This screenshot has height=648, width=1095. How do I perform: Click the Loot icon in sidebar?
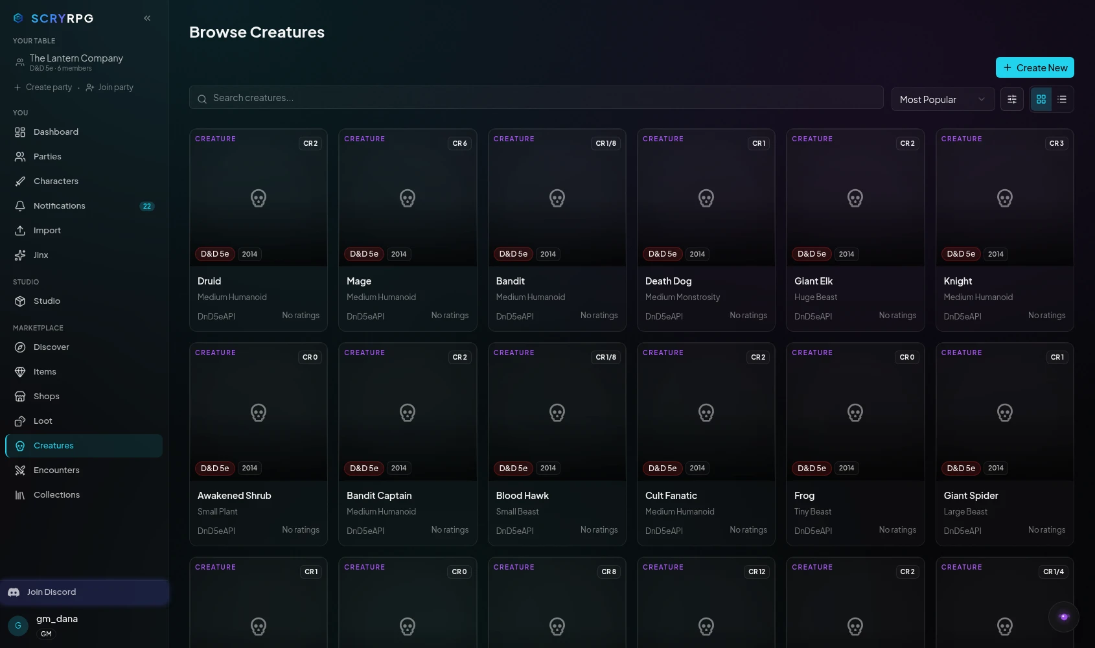[20, 421]
